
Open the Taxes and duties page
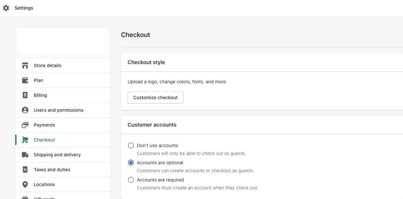point(52,169)
